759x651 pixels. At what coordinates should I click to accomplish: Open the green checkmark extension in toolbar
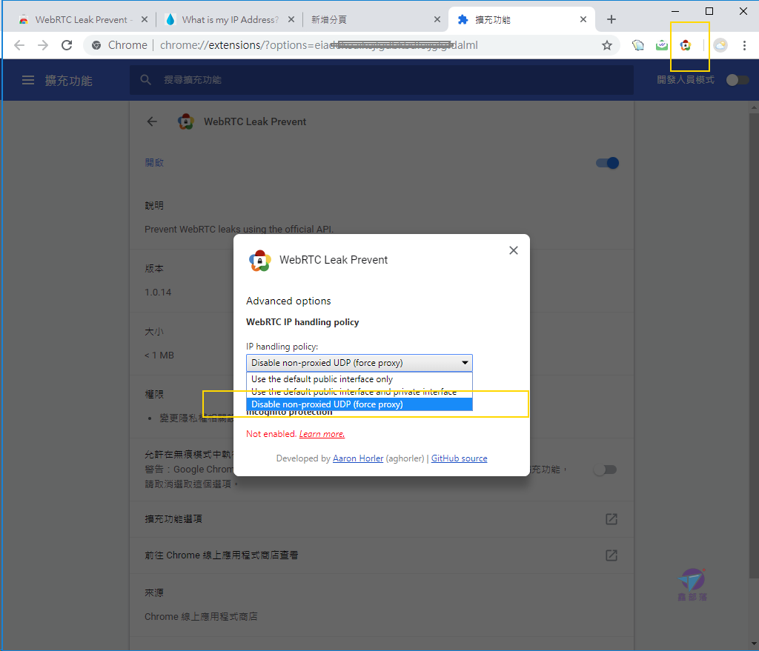coord(662,45)
